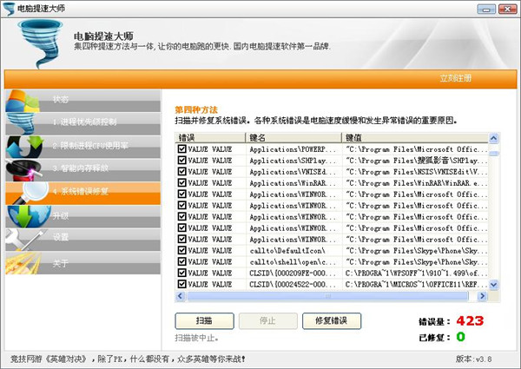521x369 pixels.
Task: Click the list's scroll up arrow
Action: [494, 138]
